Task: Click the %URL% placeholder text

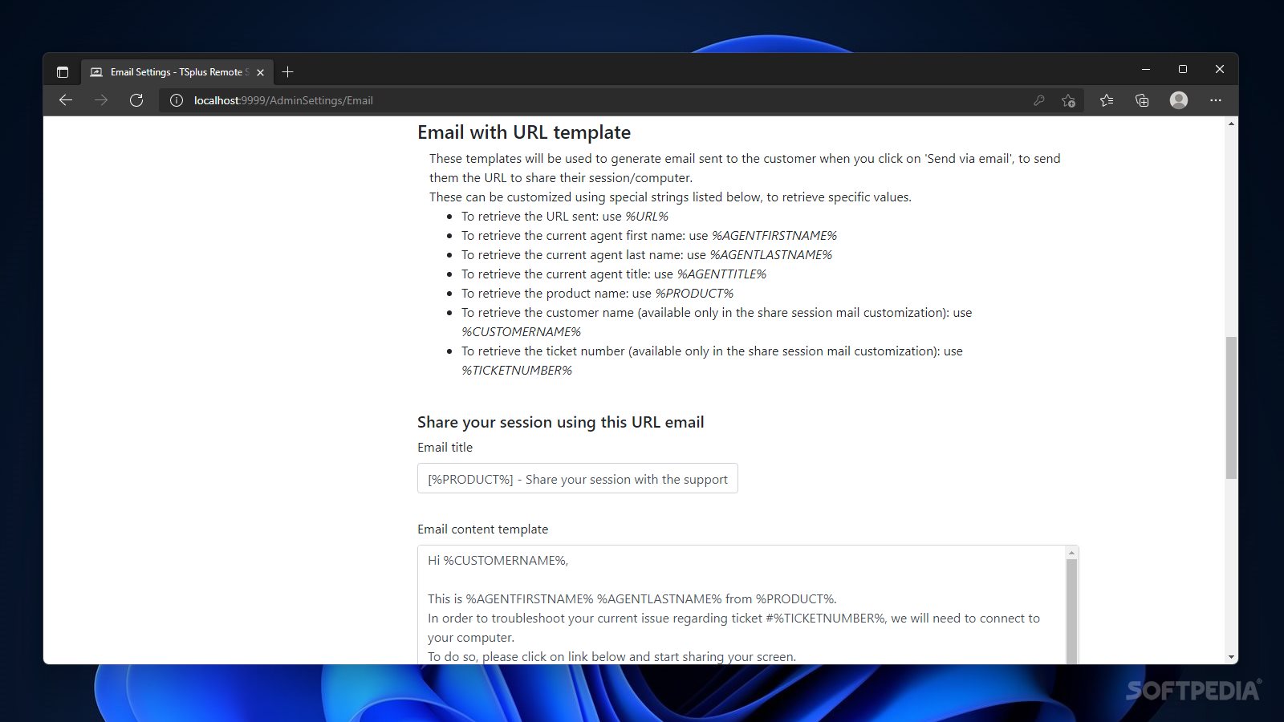Action: (x=647, y=217)
